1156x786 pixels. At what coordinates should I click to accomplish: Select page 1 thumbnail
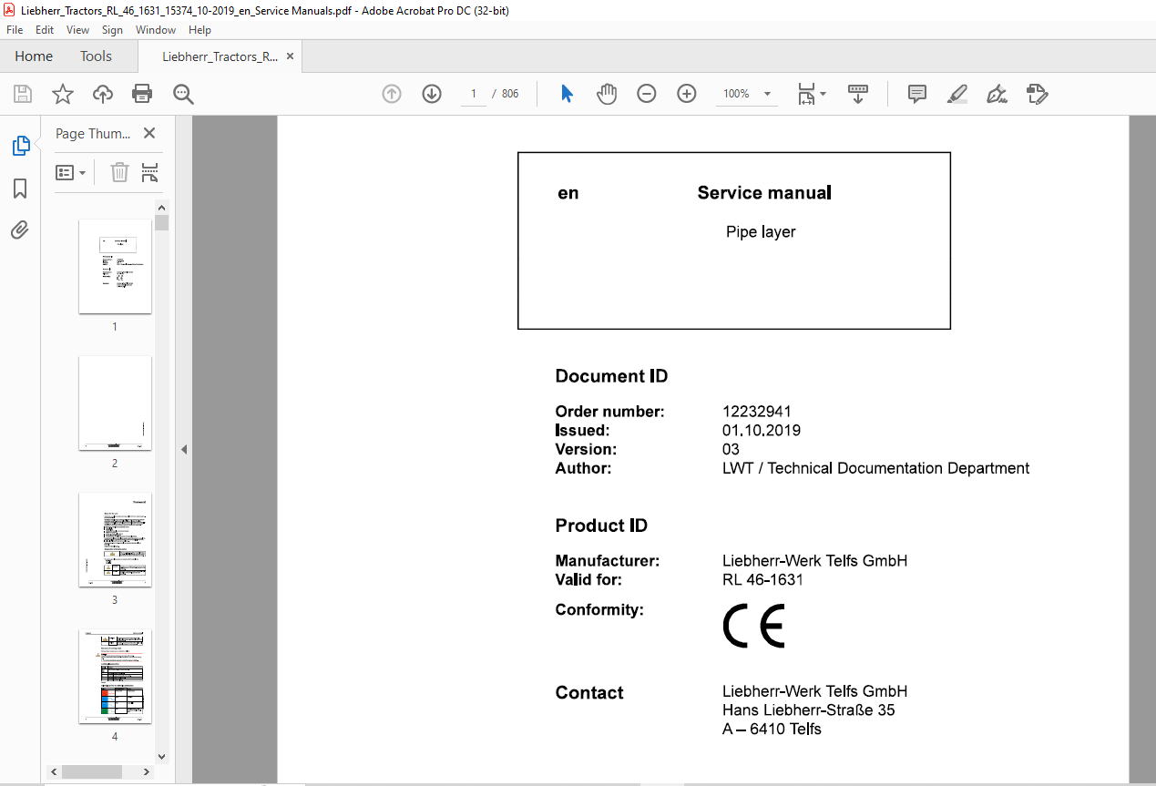[x=115, y=266]
